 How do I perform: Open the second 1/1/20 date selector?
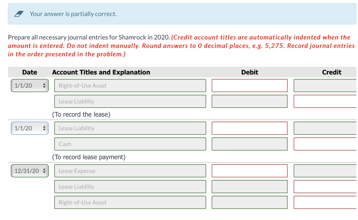click(30, 128)
